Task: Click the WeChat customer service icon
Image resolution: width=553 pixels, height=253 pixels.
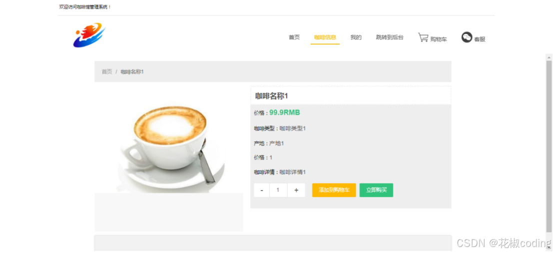Action: coord(467,37)
